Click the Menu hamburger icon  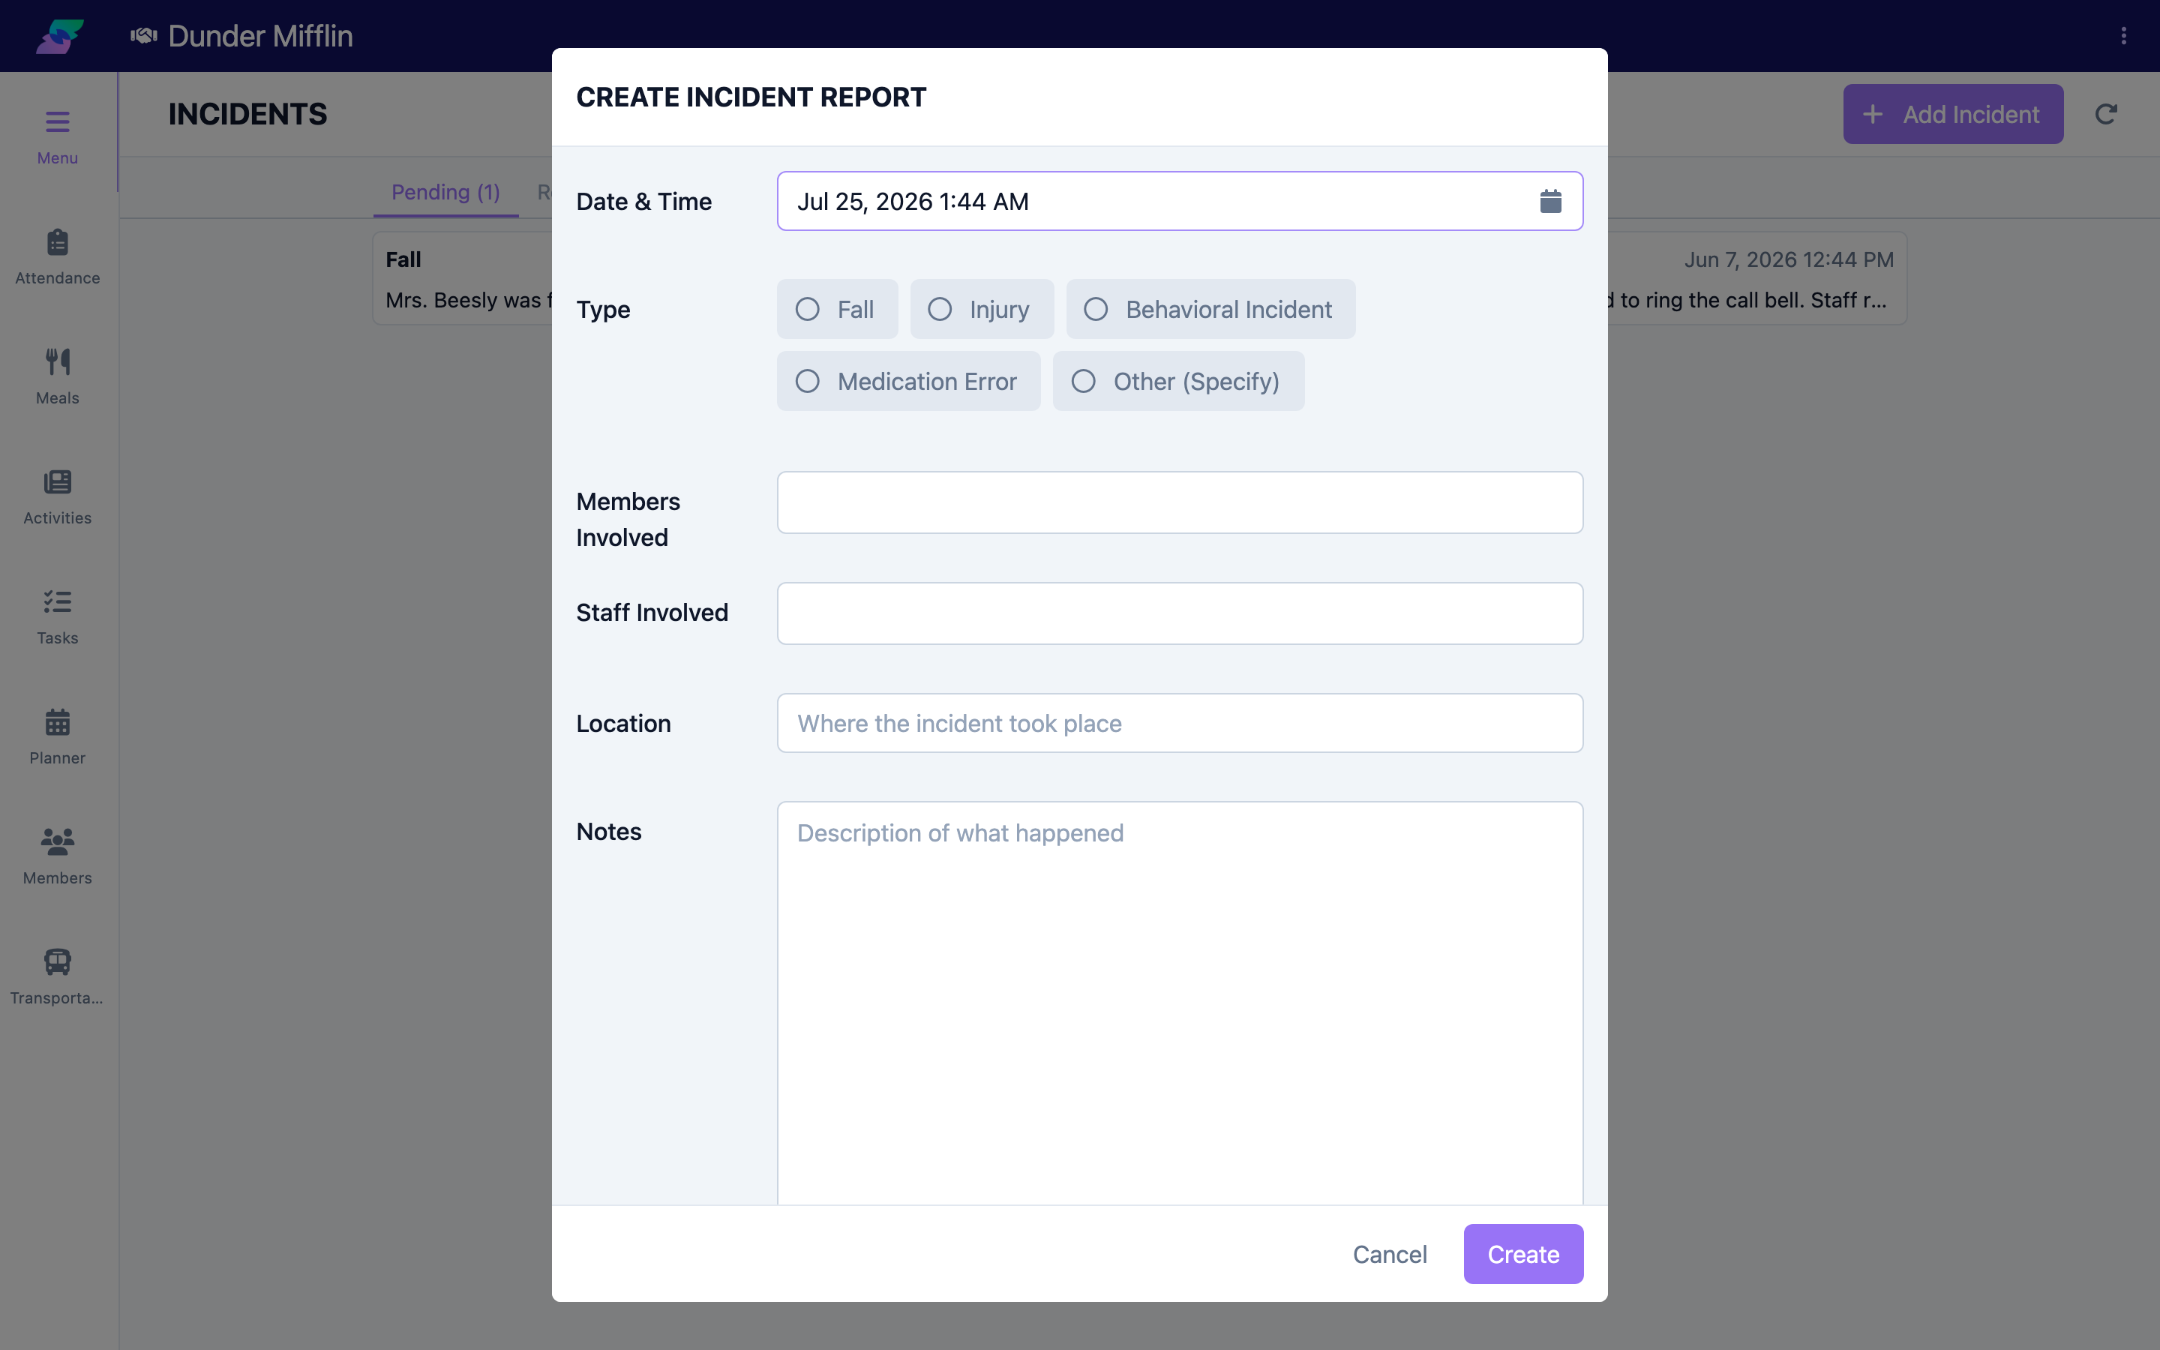point(57,121)
